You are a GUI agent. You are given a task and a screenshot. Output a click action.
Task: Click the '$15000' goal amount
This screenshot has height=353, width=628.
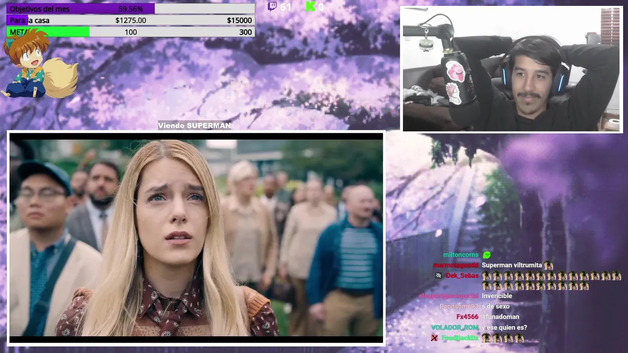tap(239, 20)
